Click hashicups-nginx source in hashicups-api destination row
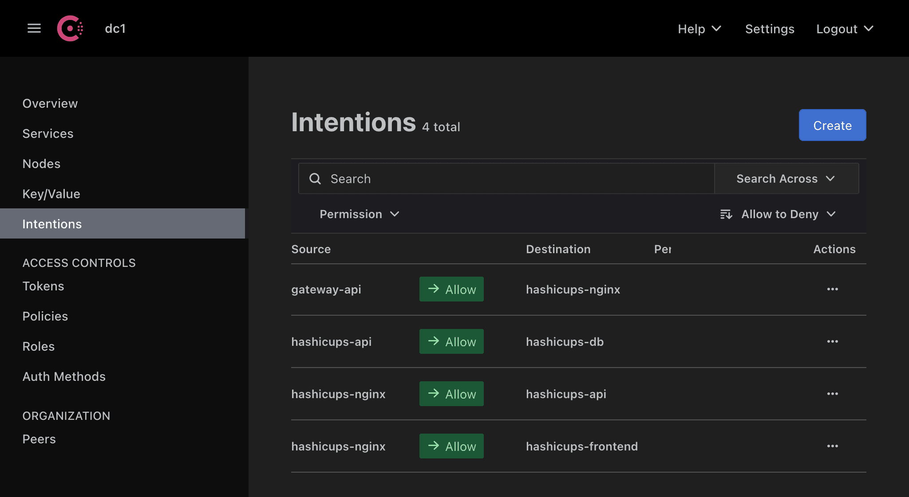 coord(338,394)
